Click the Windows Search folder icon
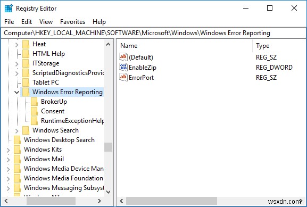The image size is (307, 207). coord(26,130)
